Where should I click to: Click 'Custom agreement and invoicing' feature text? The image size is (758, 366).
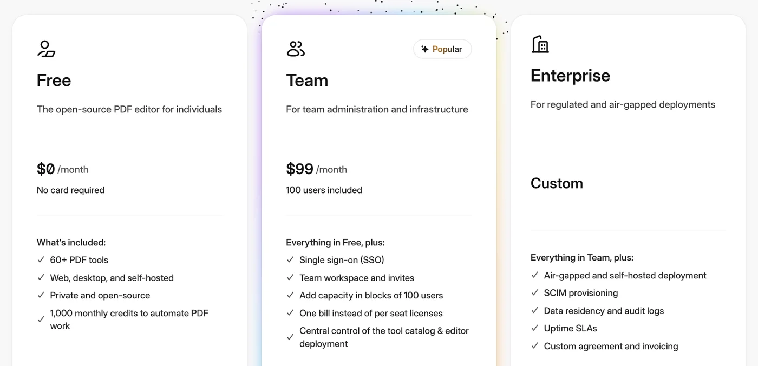pos(611,346)
